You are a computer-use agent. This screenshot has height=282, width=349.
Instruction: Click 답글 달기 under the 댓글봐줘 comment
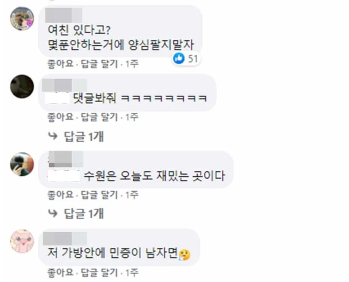tap(99, 117)
